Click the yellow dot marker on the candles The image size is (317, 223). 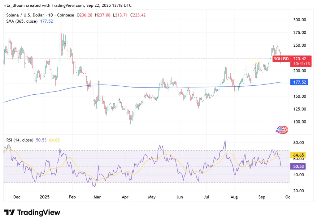pyautogui.click(x=256, y=63)
